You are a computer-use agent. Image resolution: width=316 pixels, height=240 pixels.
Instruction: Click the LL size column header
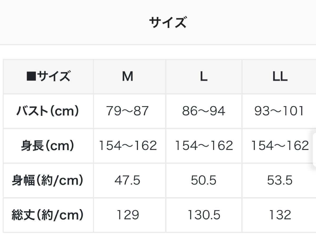coord(280,77)
